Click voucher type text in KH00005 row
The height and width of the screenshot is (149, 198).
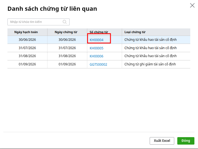pos(151,48)
